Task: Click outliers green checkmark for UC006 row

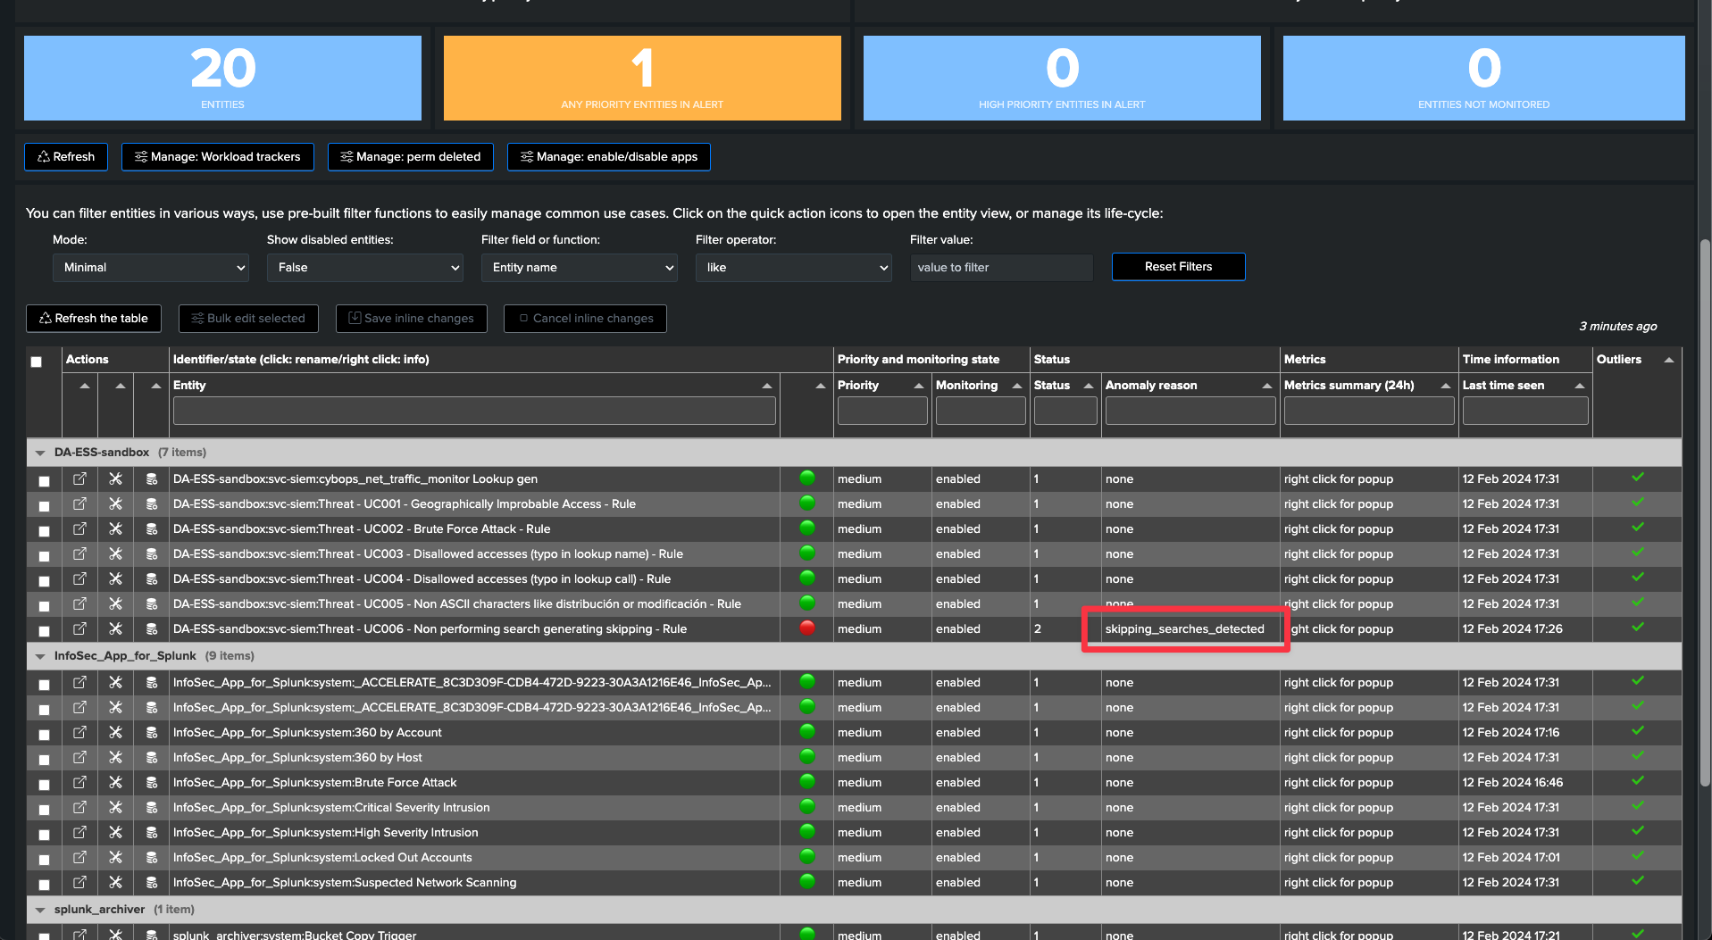Action: [x=1638, y=627]
